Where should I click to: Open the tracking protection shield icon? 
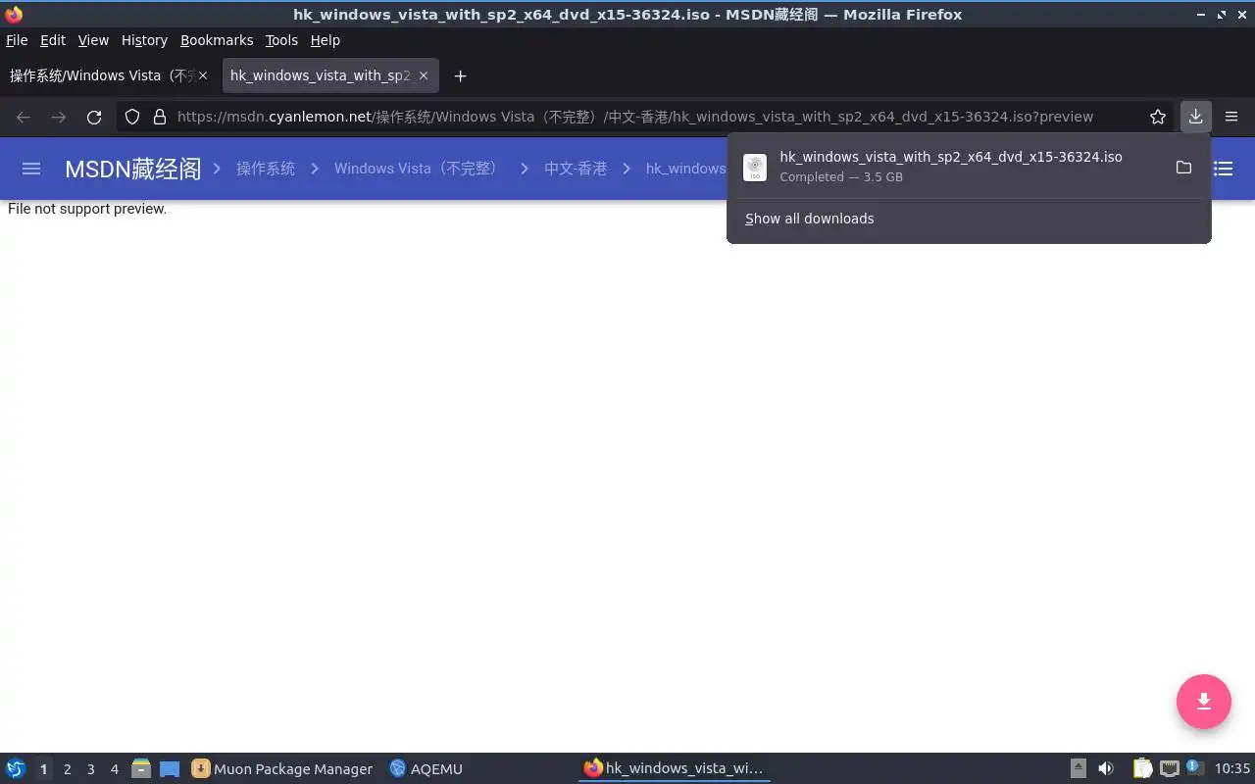[x=132, y=117]
